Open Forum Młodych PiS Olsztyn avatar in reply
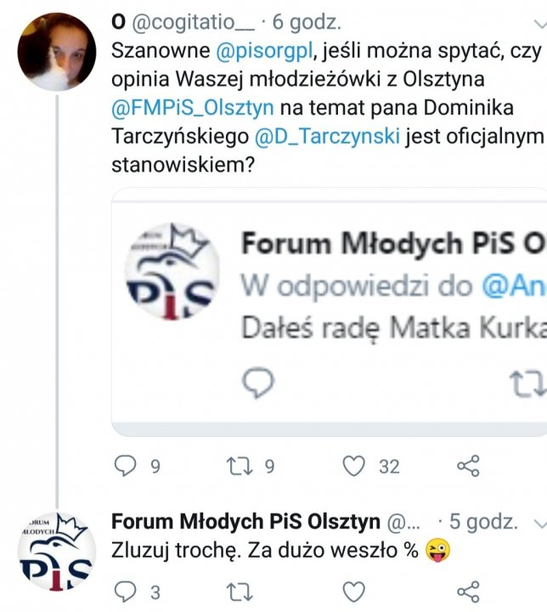547x612 pixels. pyautogui.click(x=57, y=551)
